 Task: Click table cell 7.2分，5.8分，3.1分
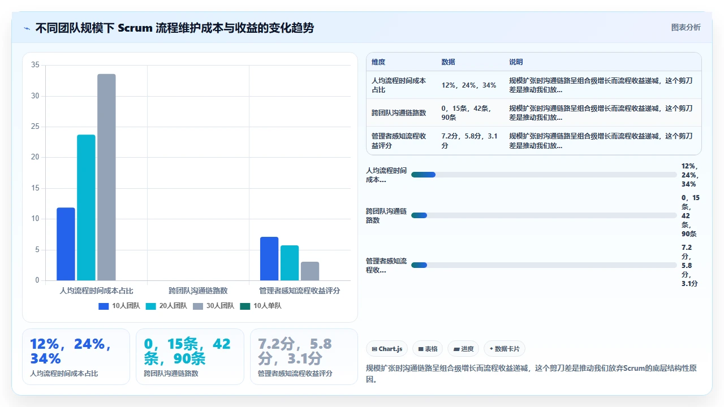tap(469, 141)
